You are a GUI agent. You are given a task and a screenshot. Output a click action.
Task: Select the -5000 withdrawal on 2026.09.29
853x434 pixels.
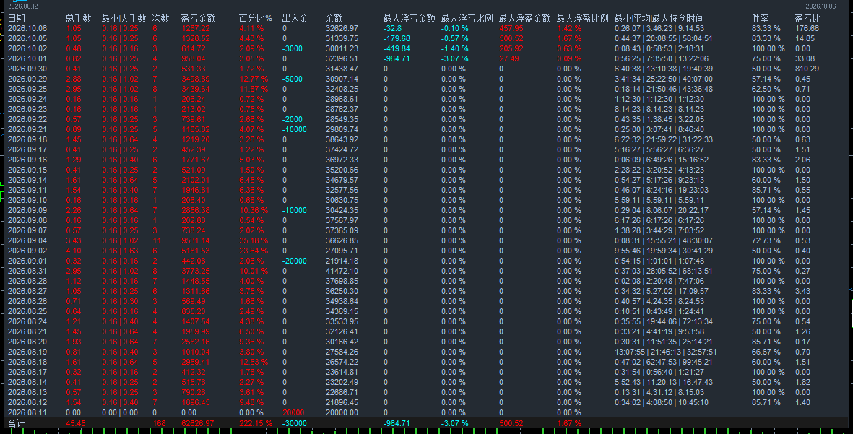293,79
